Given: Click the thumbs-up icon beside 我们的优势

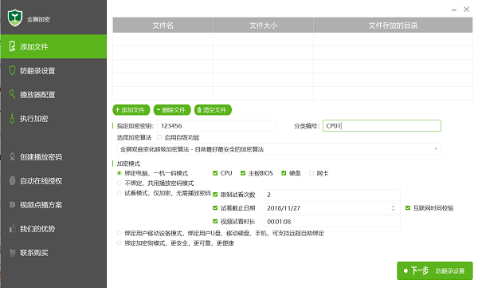Looking at the screenshot, I should [x=12, y=228].
